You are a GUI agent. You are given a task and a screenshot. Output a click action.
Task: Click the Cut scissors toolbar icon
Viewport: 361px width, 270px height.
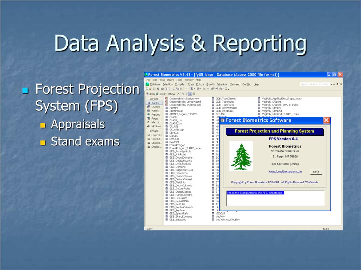point(174,89)
